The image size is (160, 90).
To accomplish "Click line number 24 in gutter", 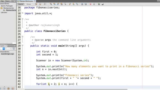I will [x=19, y=31].
